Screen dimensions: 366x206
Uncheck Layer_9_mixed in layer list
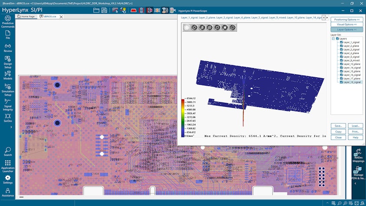[x=341, y=60]
